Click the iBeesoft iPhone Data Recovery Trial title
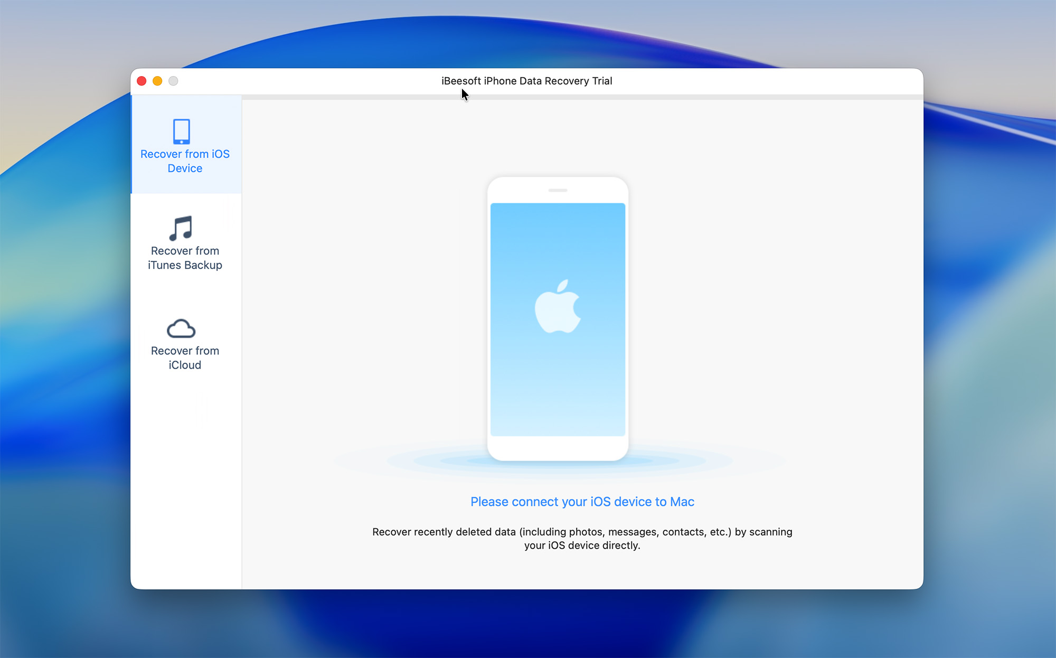Screen dimensions: 1056x658 (x=526, y=81)
